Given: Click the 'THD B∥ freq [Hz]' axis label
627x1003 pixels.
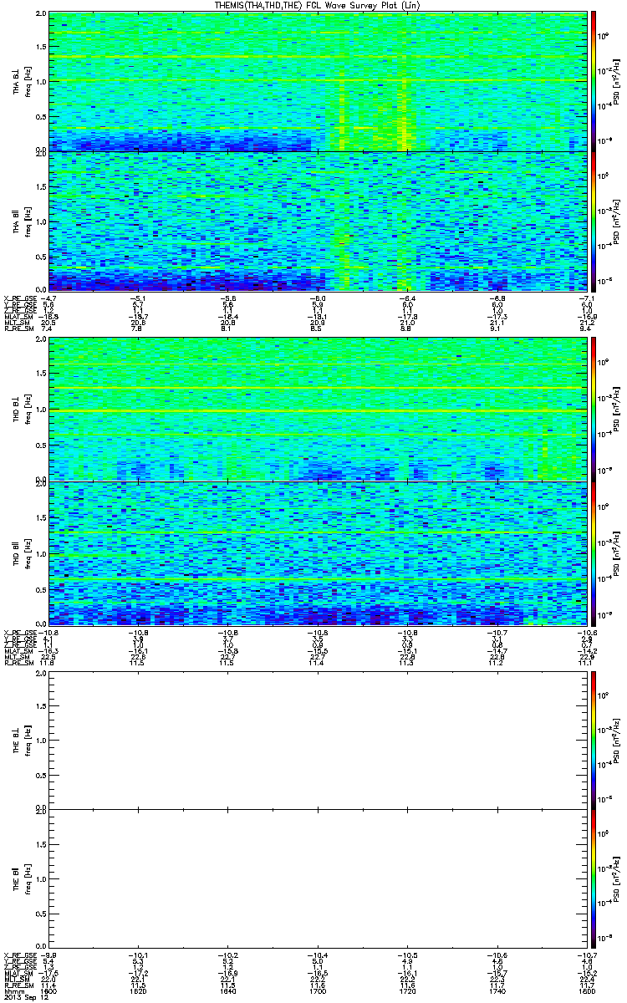Looking at the screenshot, I should coord(20,552).
